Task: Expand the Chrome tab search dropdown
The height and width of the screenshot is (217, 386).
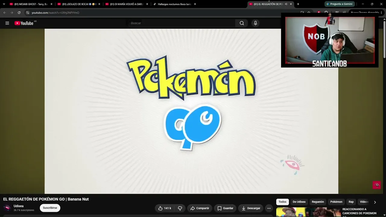Action: coord(4,4)
